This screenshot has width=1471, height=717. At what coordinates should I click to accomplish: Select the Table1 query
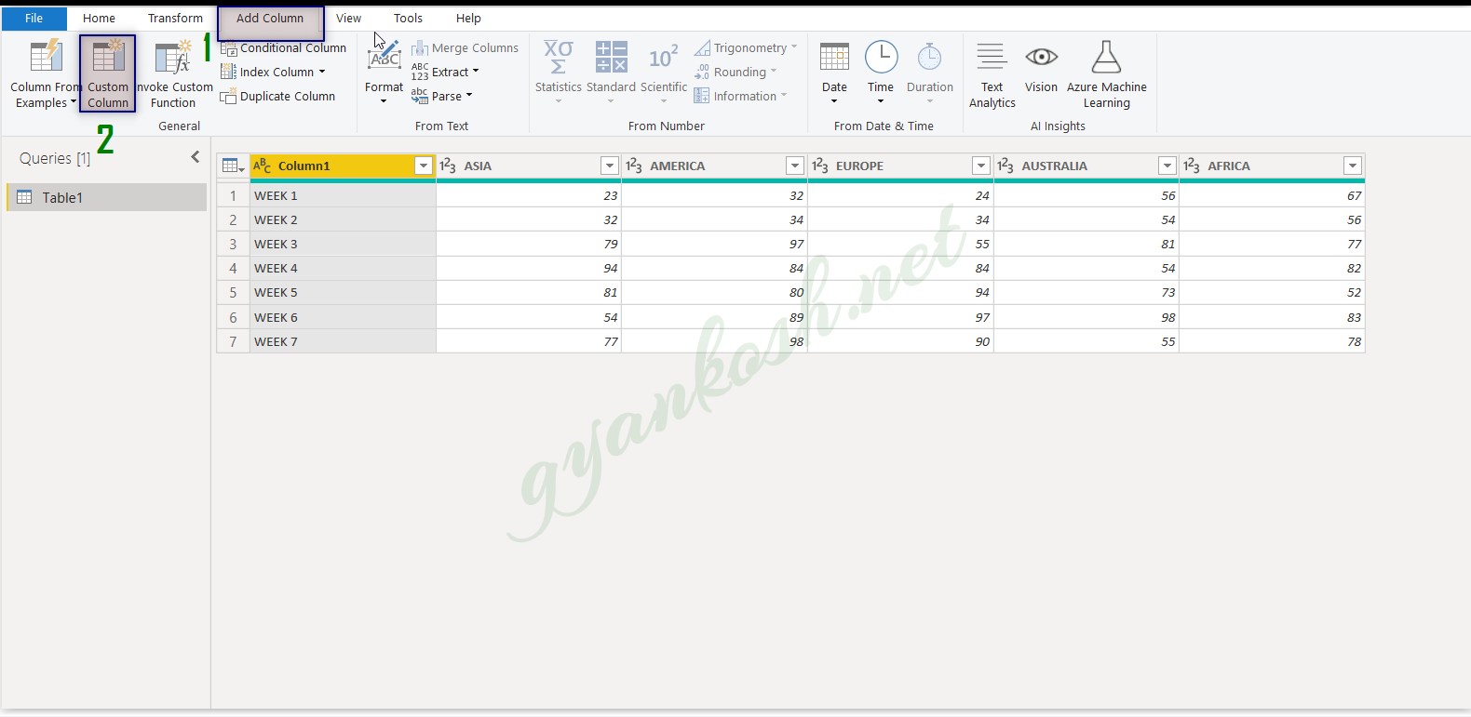[x=107, y=197]
